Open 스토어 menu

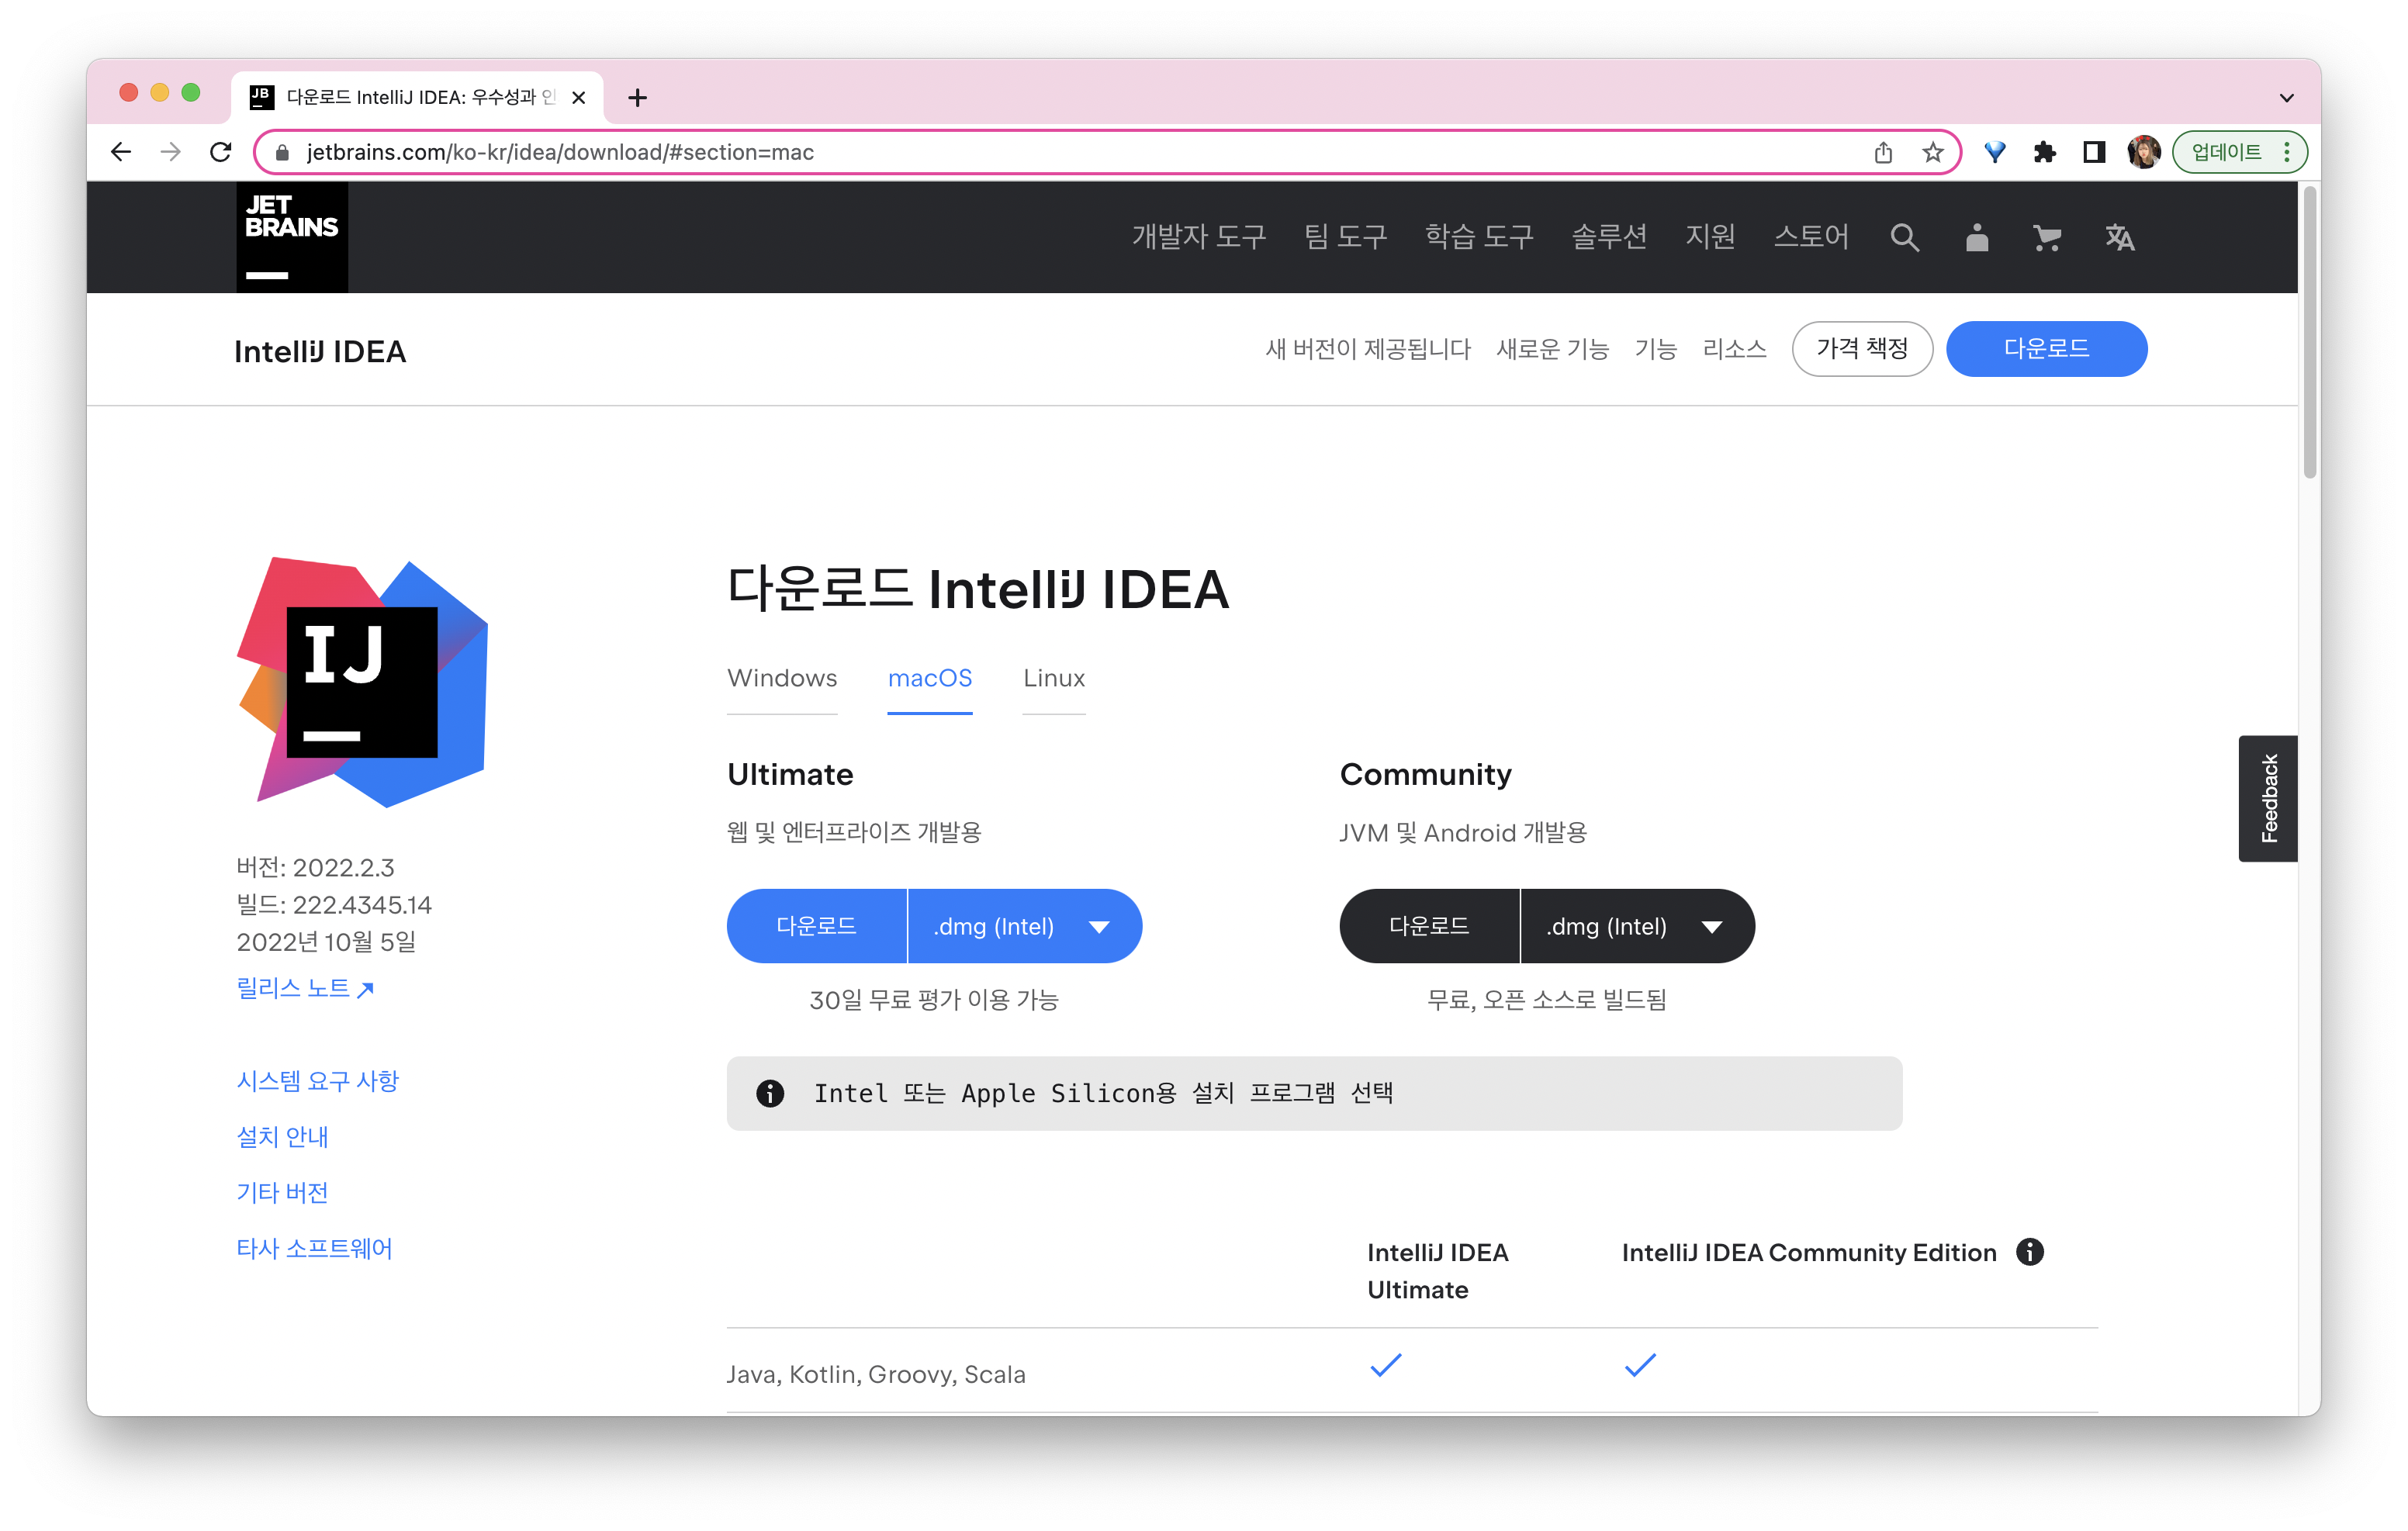coord(1811,237)
